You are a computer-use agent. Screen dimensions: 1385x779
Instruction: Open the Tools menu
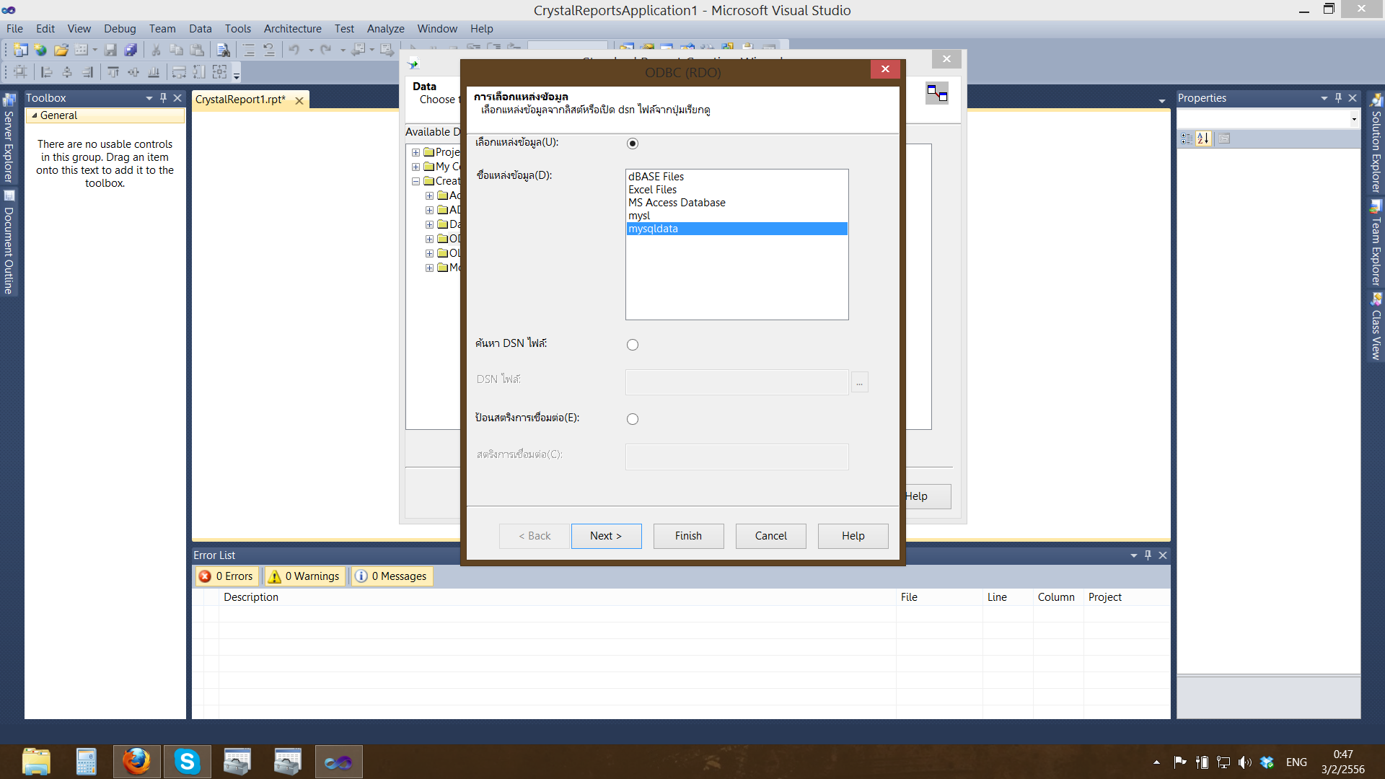coord(237,29)
